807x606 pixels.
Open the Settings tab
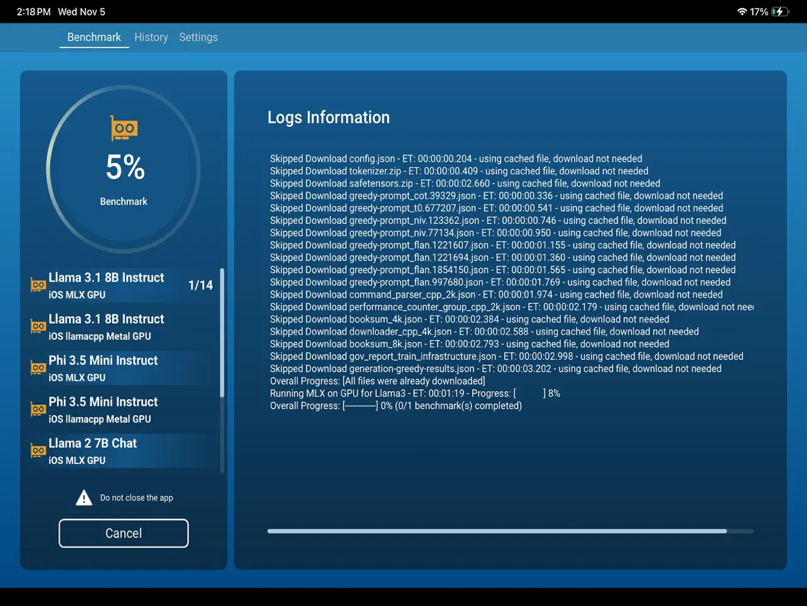click(x=198, y=37)
